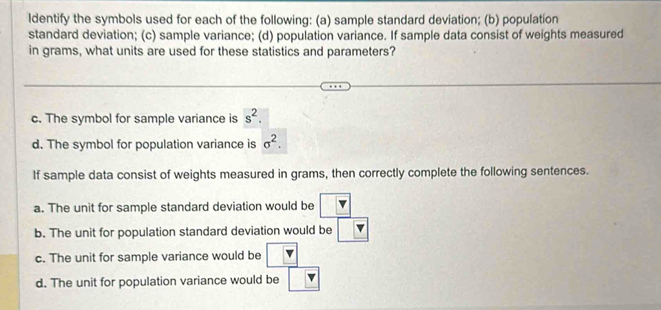Image resolution: width=661 pixels, height=310 pixels.
Task: Click the text 'The symbol for sample variance is'
Action: pyautogui.click(x=142, y=119)
